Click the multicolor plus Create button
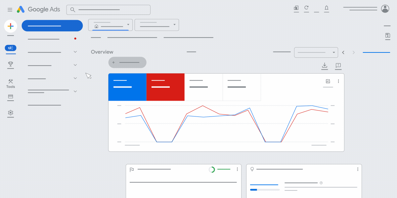Image resolution: width=397 pixels, height=198 pixels. click(11, 26)
